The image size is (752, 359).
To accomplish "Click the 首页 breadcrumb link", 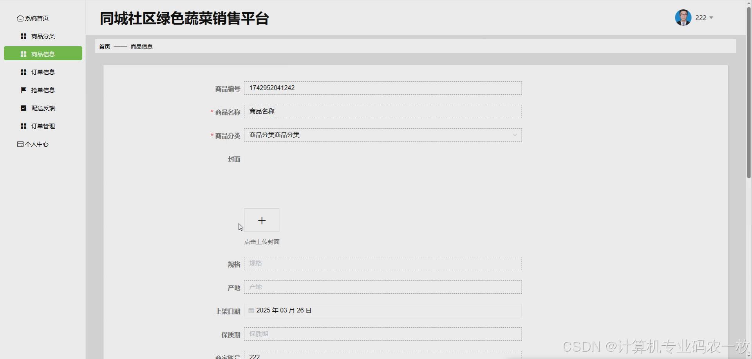I will point(104,46).
